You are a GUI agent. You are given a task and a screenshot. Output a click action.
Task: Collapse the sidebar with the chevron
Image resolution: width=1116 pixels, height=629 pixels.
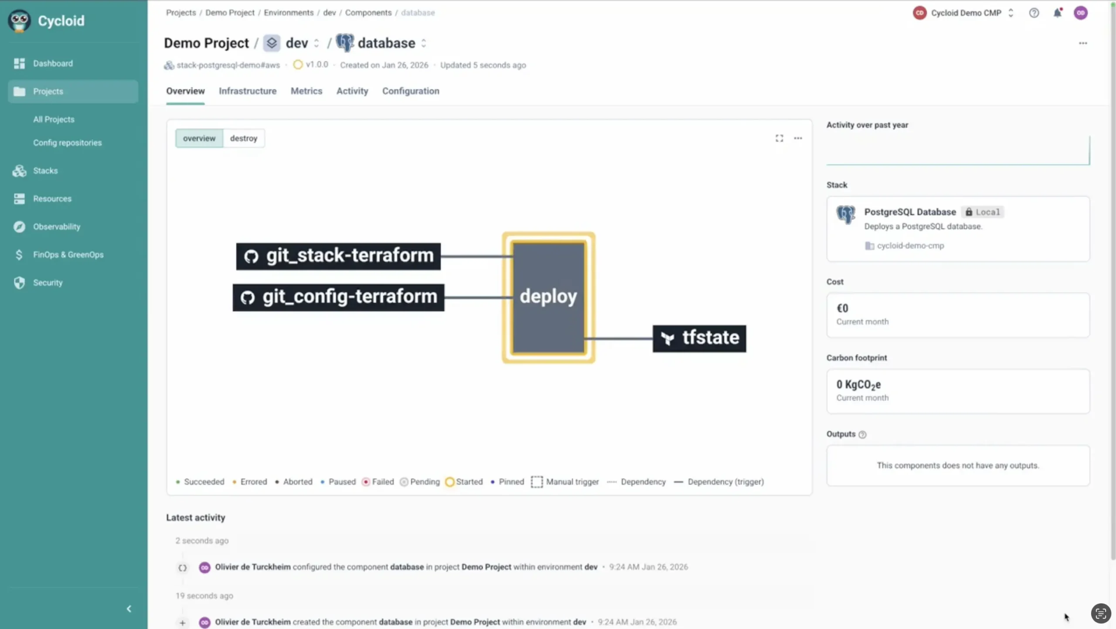click(129, 608)
